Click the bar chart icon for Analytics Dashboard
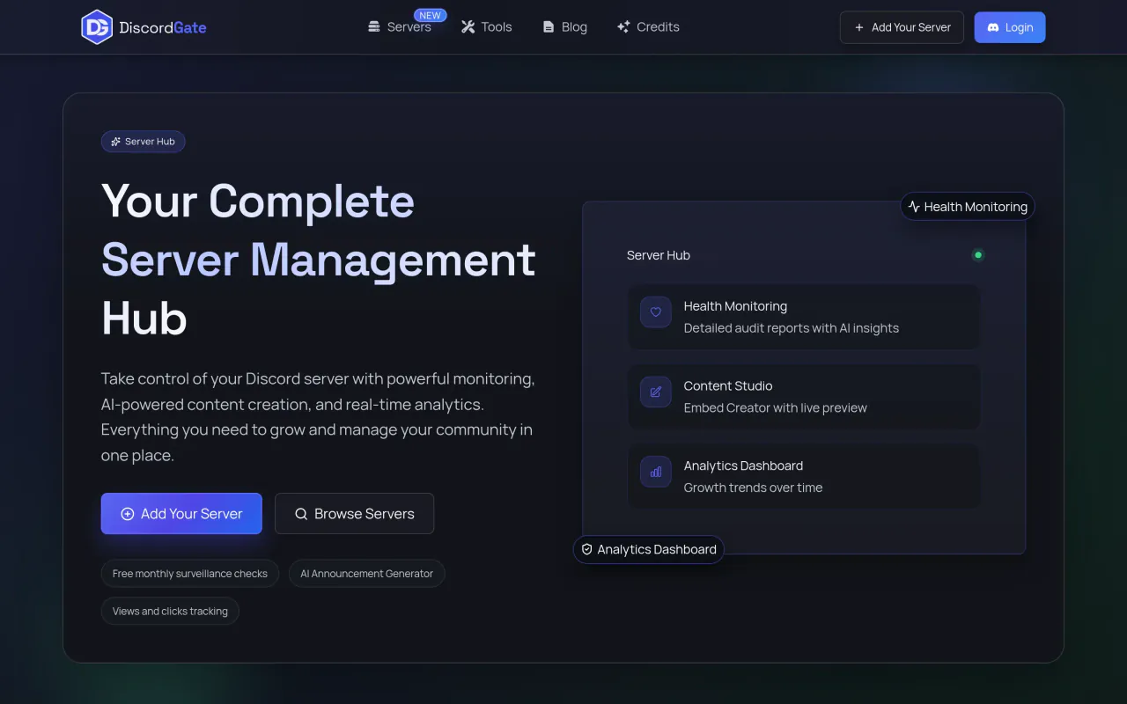Screen dimensions: 1127x704 point(656,472)
